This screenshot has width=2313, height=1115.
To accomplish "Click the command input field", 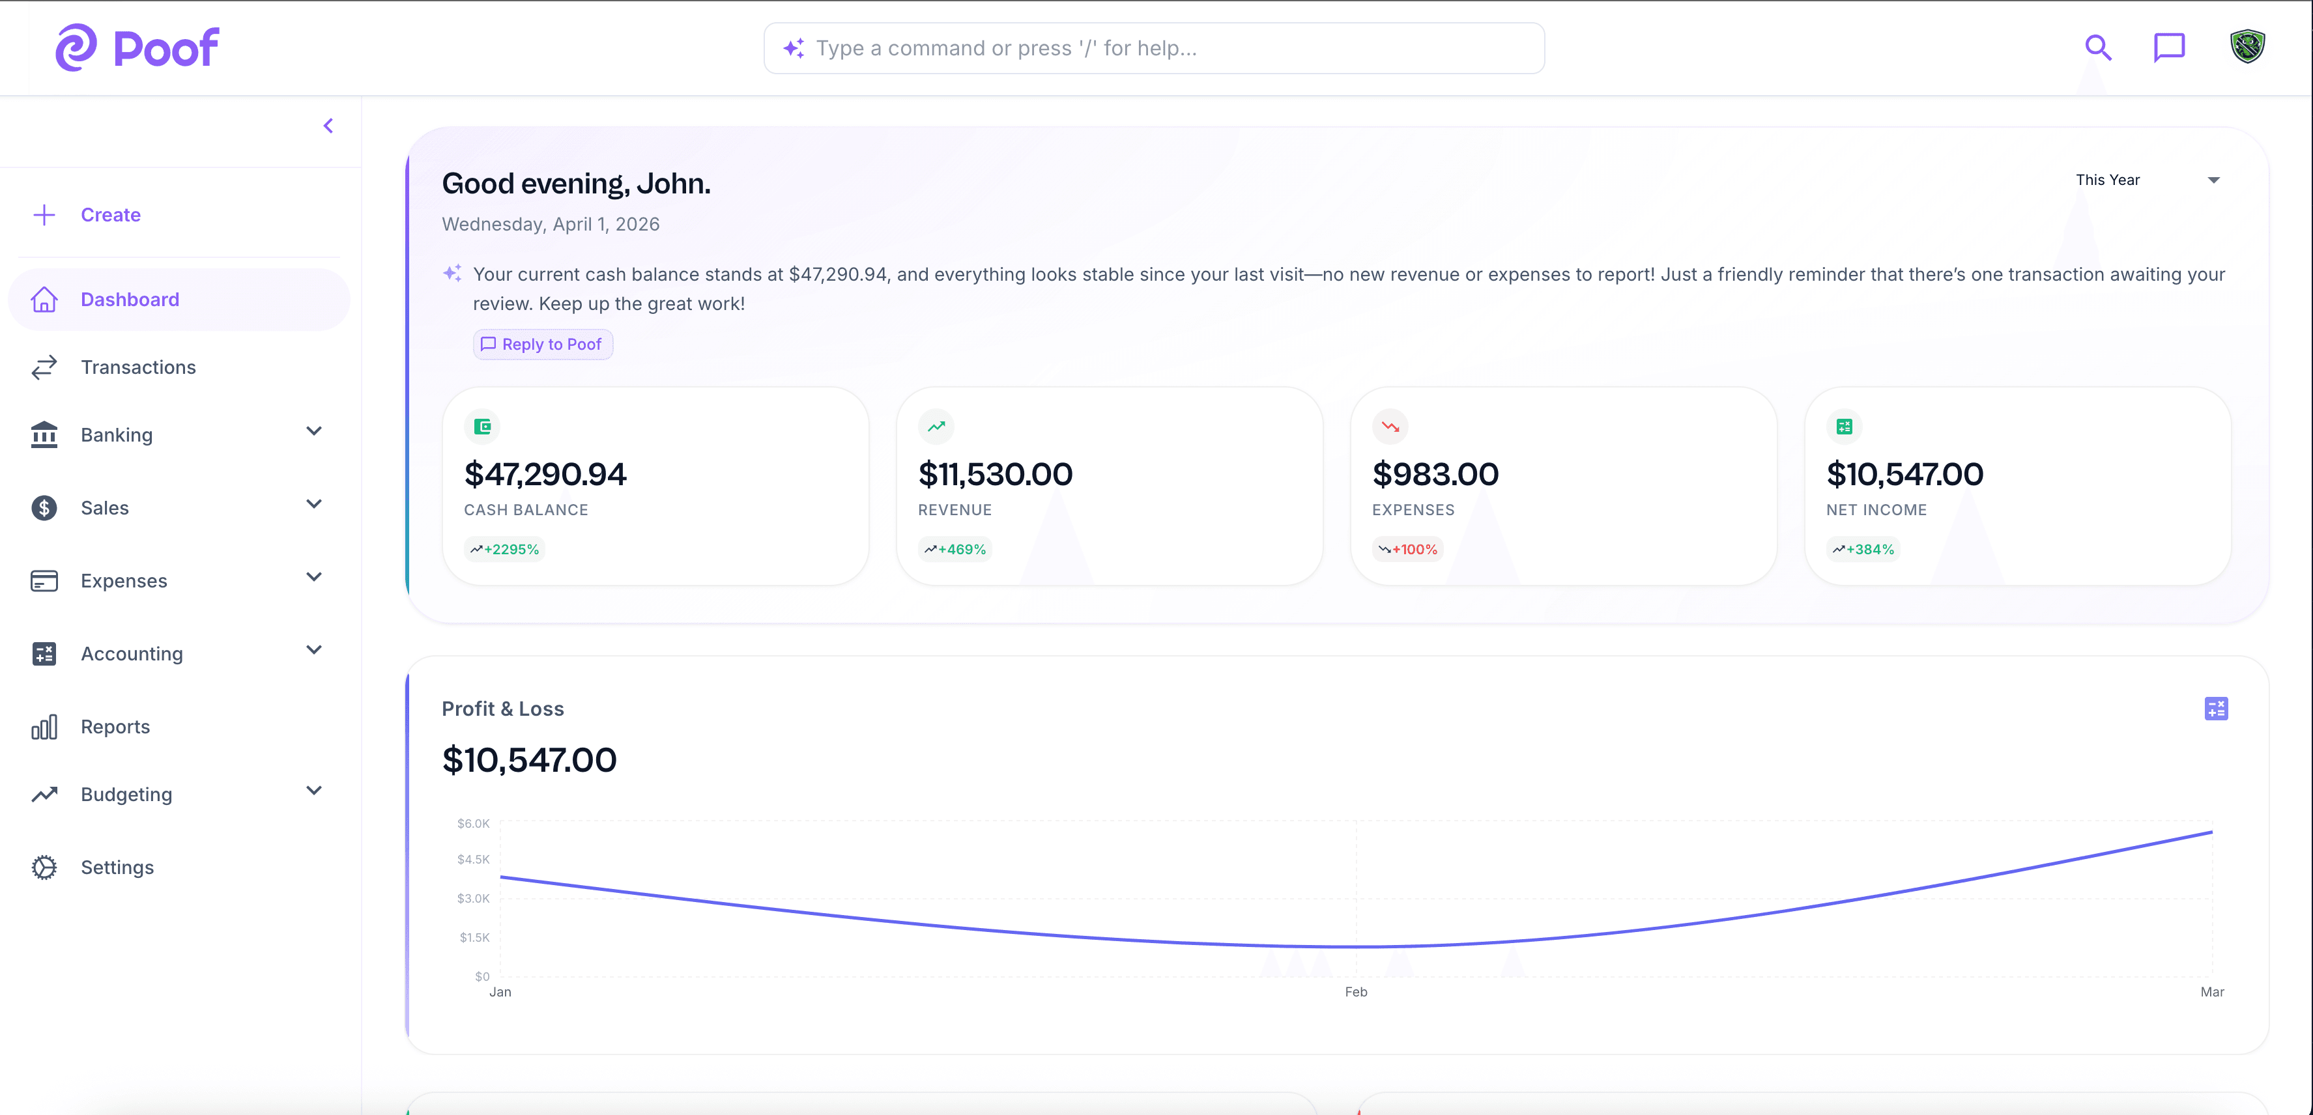I will coord(1153,48).
